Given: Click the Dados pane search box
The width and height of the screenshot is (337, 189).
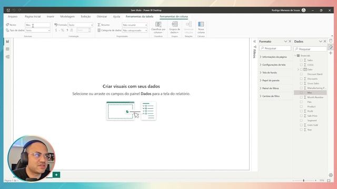Looking at the screenshot, I should point(310,49).
